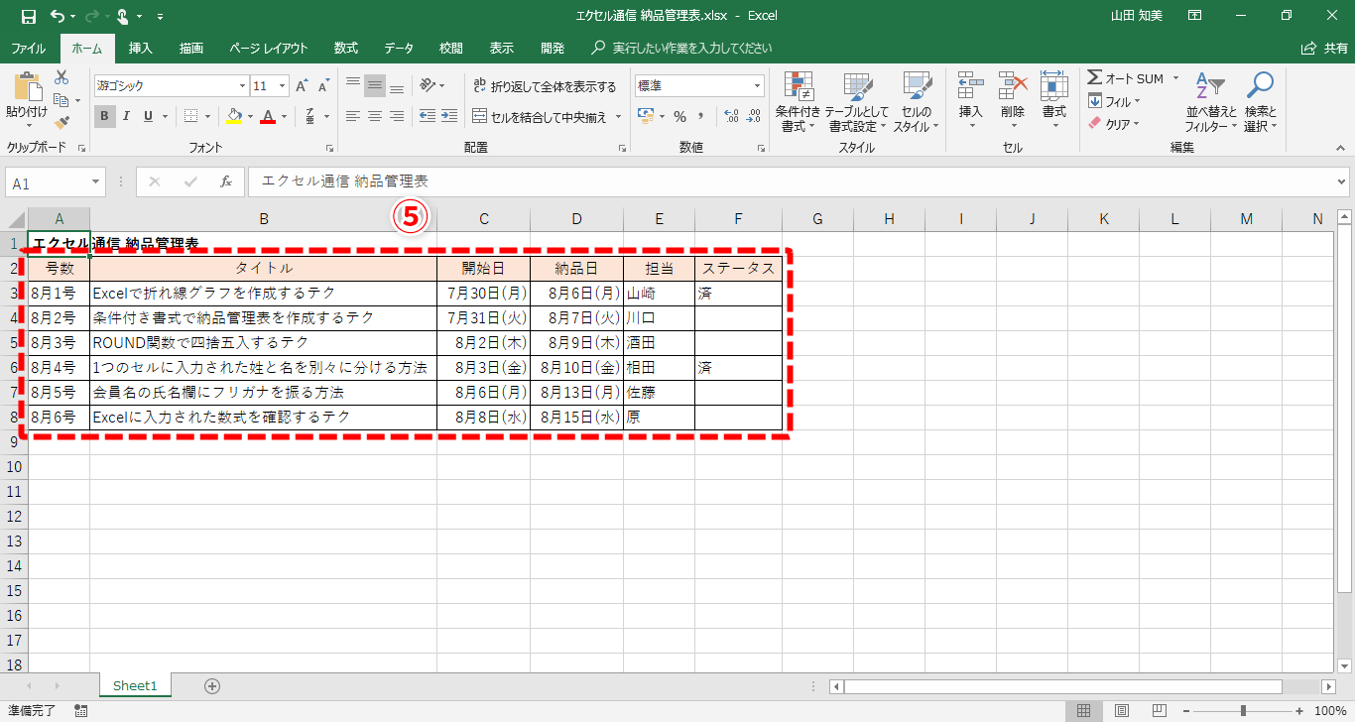Click the Increase Indent icon

[450, 116]
